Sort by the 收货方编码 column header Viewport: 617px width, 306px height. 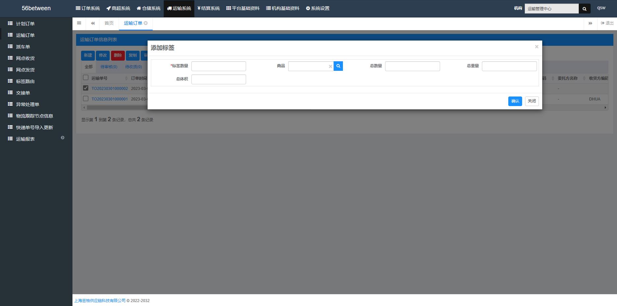[599, 78]
